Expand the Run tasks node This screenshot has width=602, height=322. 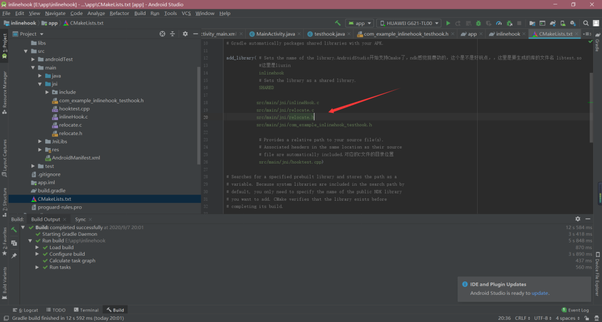[x=37, y=267]
